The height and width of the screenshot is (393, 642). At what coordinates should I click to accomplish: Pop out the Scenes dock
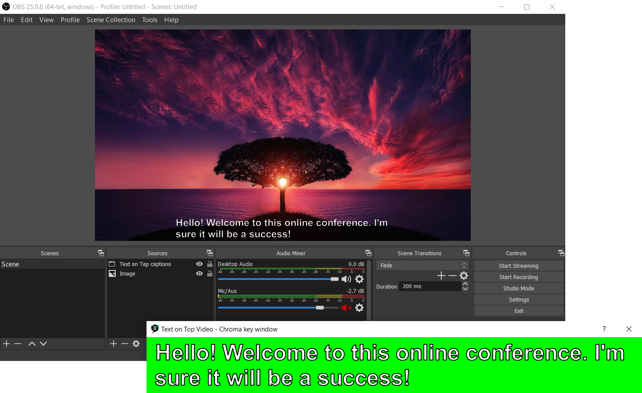point(101,253)
